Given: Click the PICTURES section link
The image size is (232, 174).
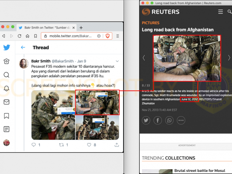Looking at the screenshot, I should point(151,23).
